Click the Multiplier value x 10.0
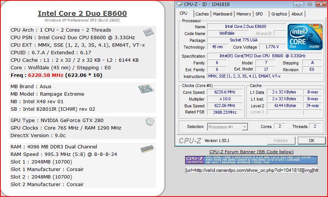 (225, 99)
